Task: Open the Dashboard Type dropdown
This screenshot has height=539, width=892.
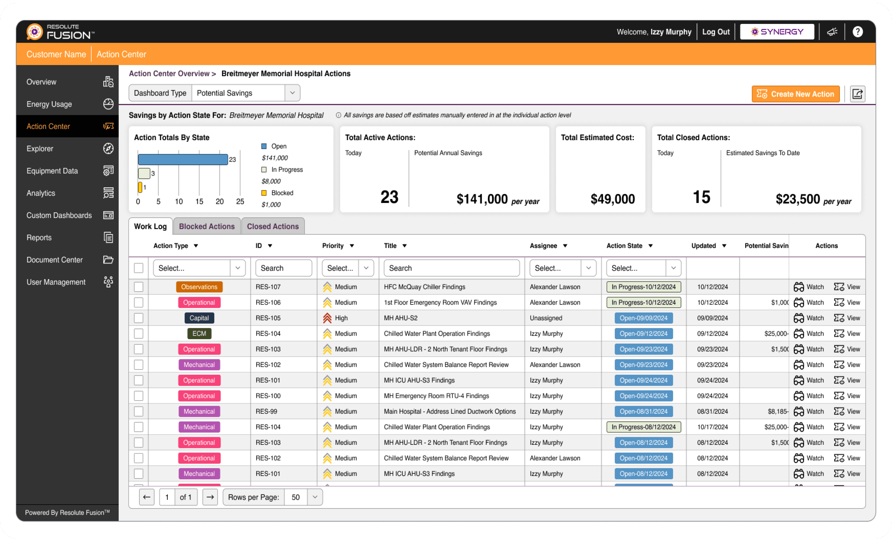Action: [292, 93]
